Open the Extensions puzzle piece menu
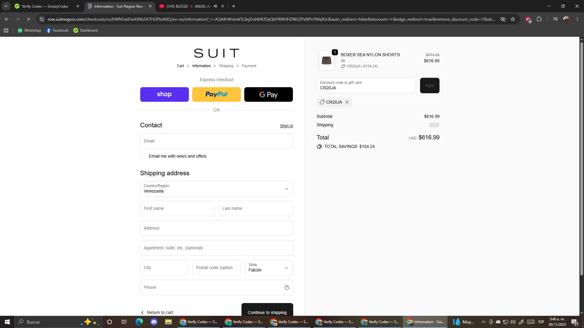584x328 pixels. 539,19
